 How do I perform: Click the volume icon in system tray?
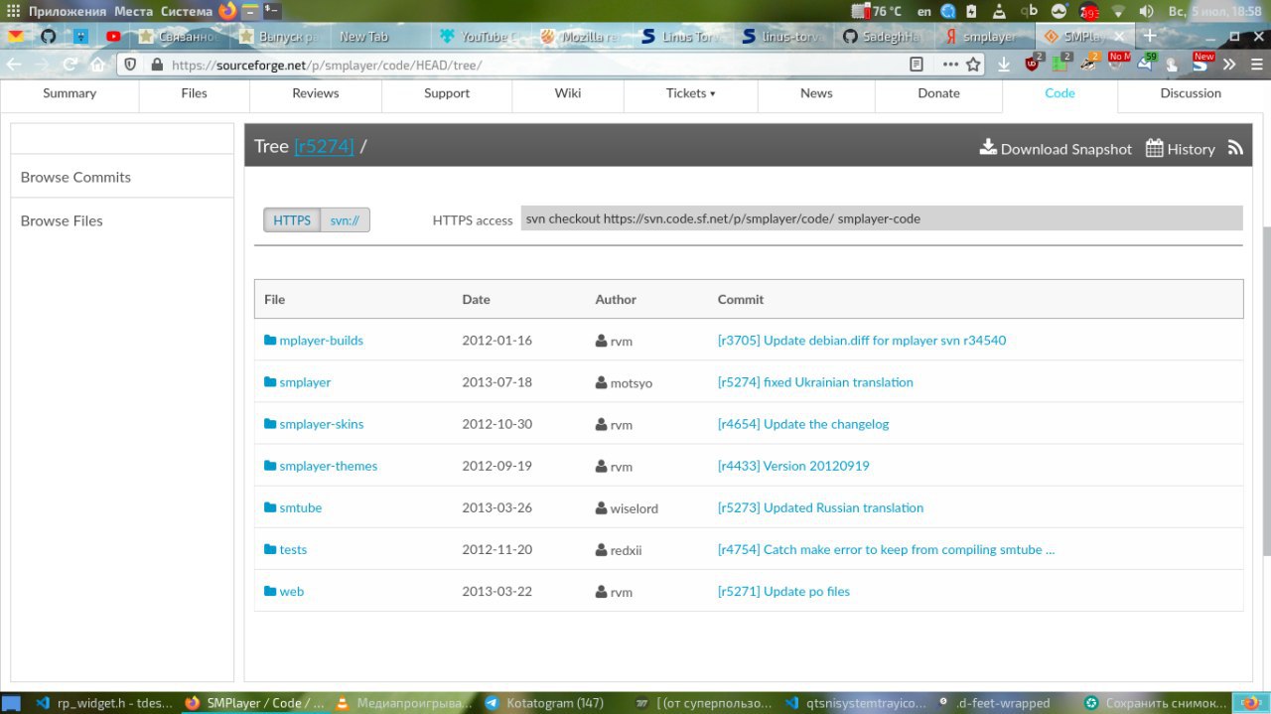point(1146,12)
